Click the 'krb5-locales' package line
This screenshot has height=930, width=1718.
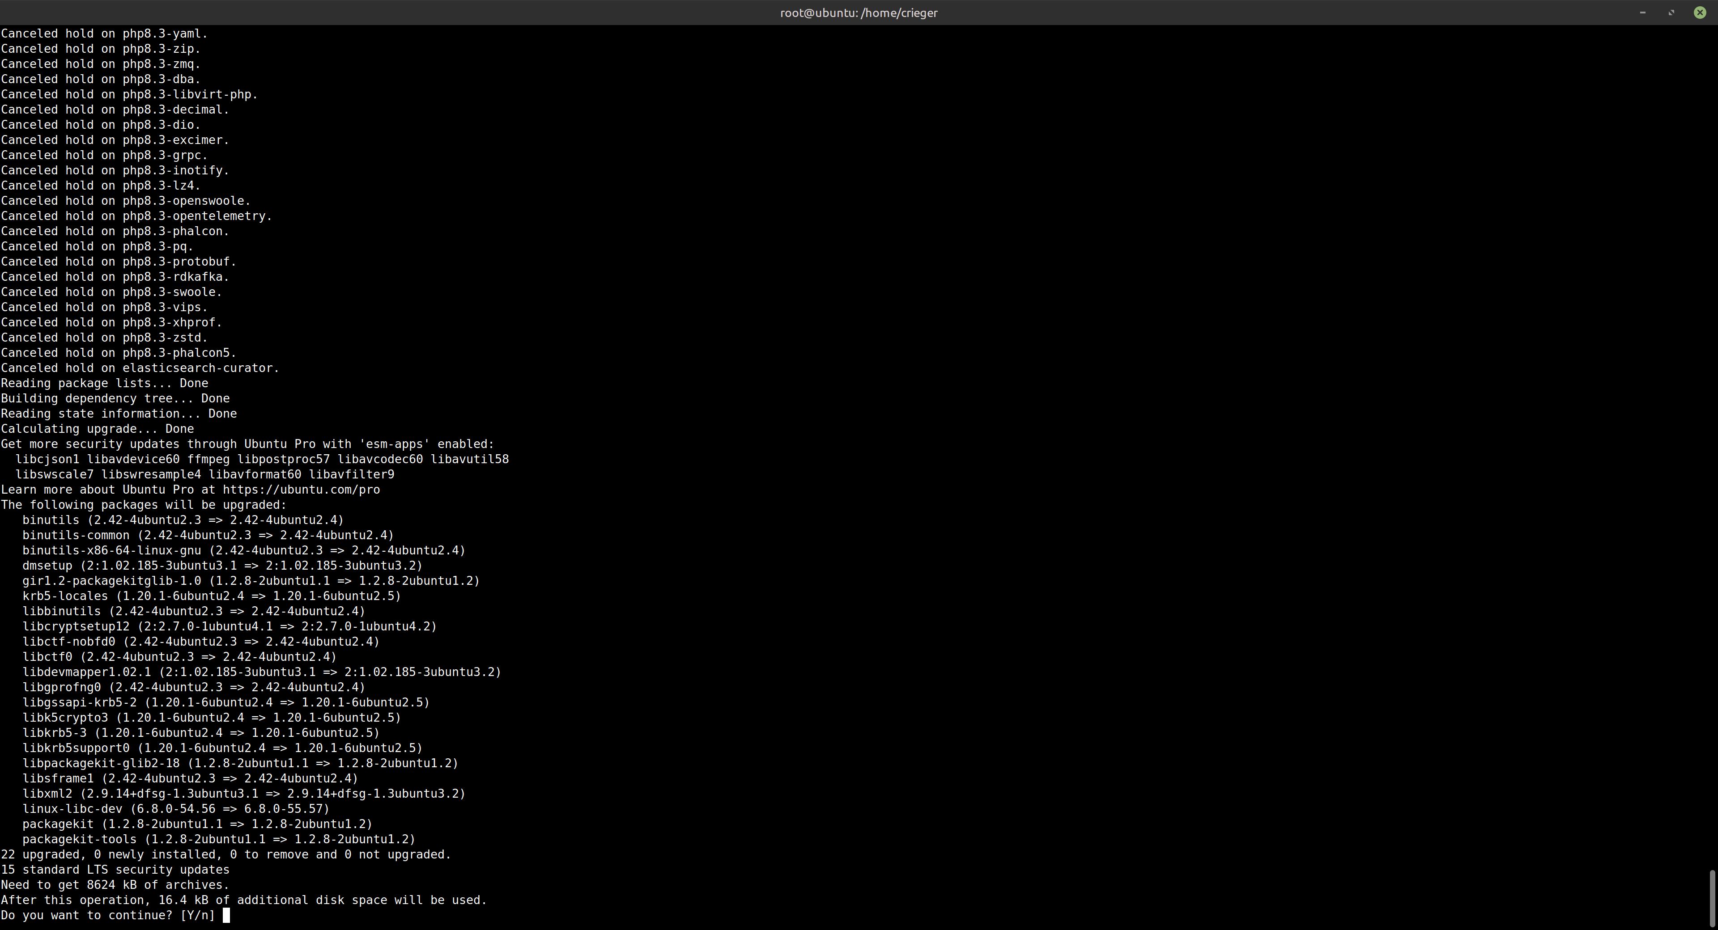click(x=212, y=596)
